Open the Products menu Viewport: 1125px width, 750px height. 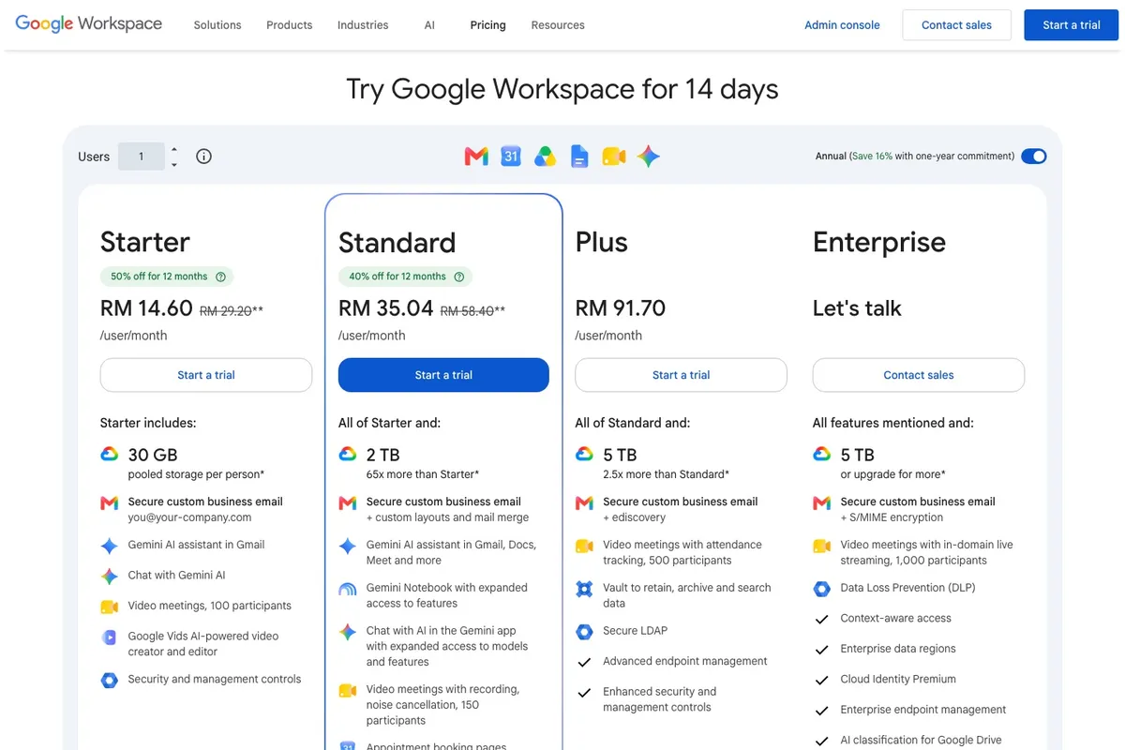(289, 25)
